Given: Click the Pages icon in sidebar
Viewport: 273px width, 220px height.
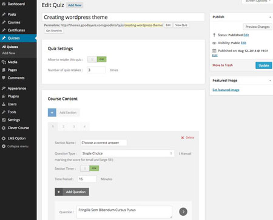Looking at the screenshot, I should coord(4,70).
